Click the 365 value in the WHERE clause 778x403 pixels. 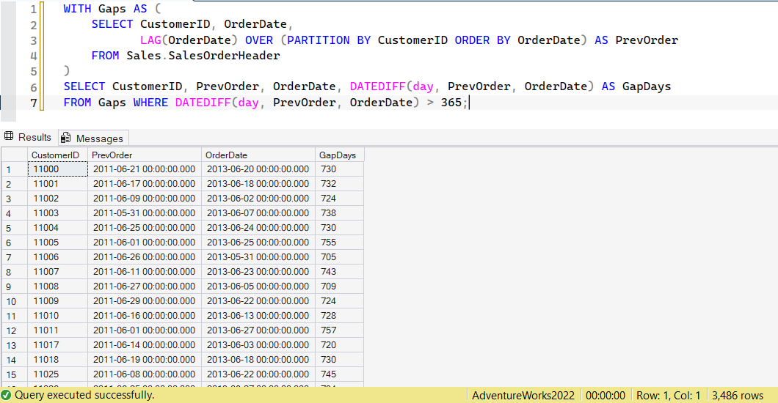click(451, 103)
